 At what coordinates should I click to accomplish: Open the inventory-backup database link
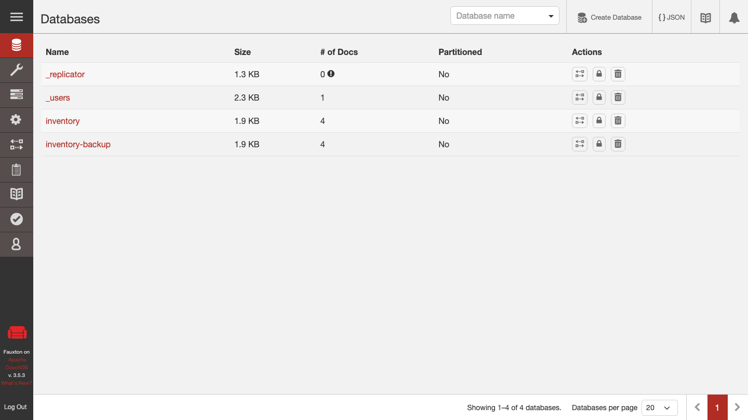coord(78,144)
